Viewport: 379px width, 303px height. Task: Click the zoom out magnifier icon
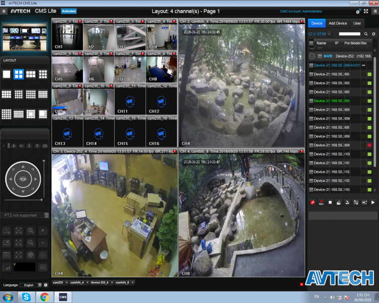pyautogui.click(x=30, y=242)
